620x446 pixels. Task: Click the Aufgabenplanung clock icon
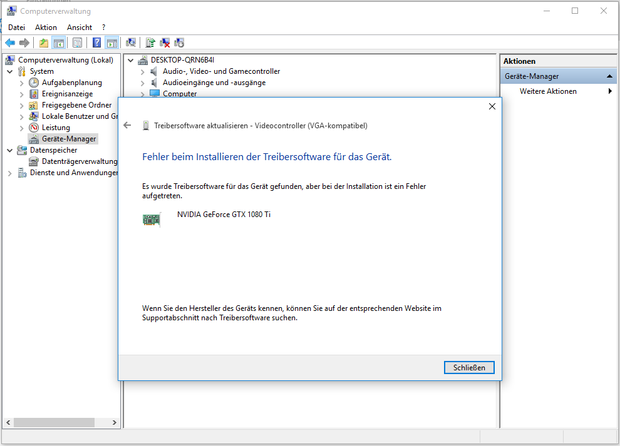[x=34, y=83]
